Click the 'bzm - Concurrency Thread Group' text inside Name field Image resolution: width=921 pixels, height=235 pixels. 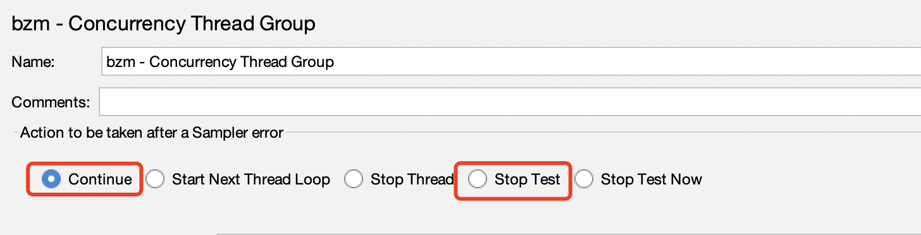tap(220, 62)
